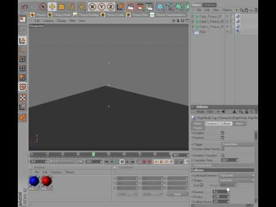
Task: Activate the Scale tool
Action: [62, 7]
